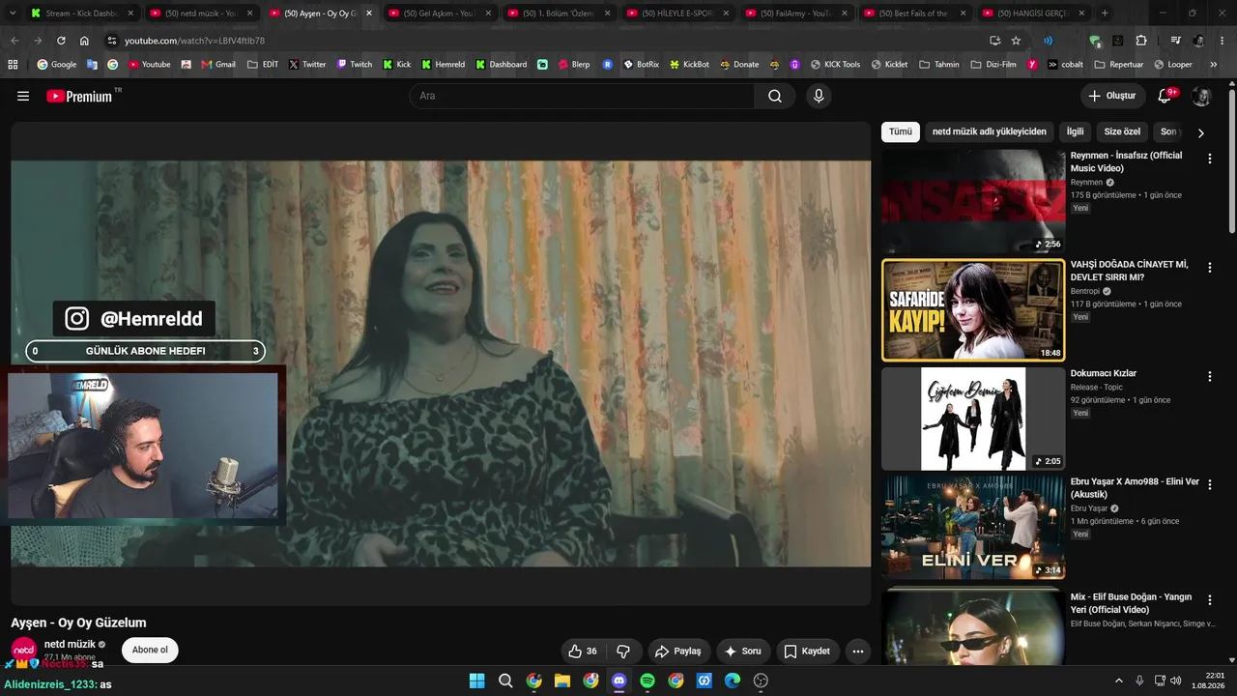Click the YouTube search input field
The height and width of the screenshot is (696, 1237).
pos(582,96)
